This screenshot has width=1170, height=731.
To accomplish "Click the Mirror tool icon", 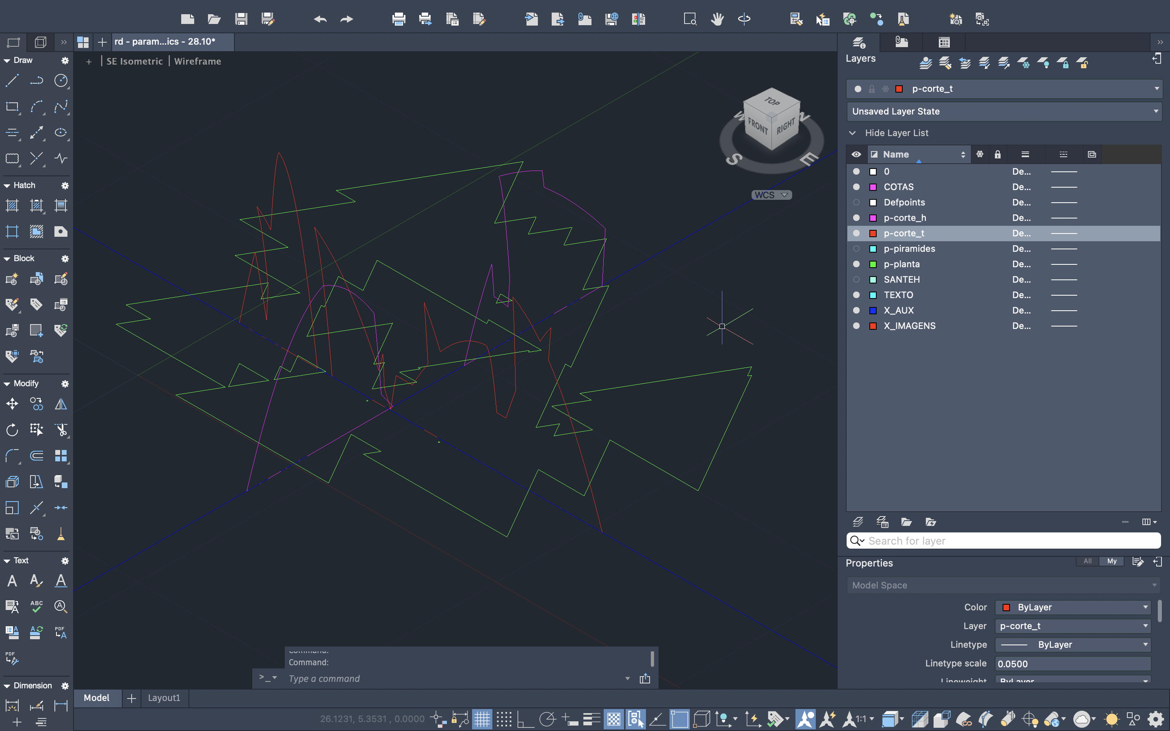I will [61, 404].
